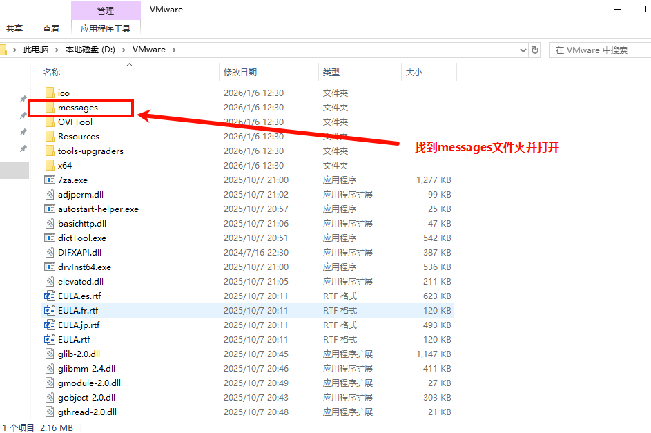Sort files by 大小 column
The width and height of the screenshot is (651, 433).
(x=414, y=73)
